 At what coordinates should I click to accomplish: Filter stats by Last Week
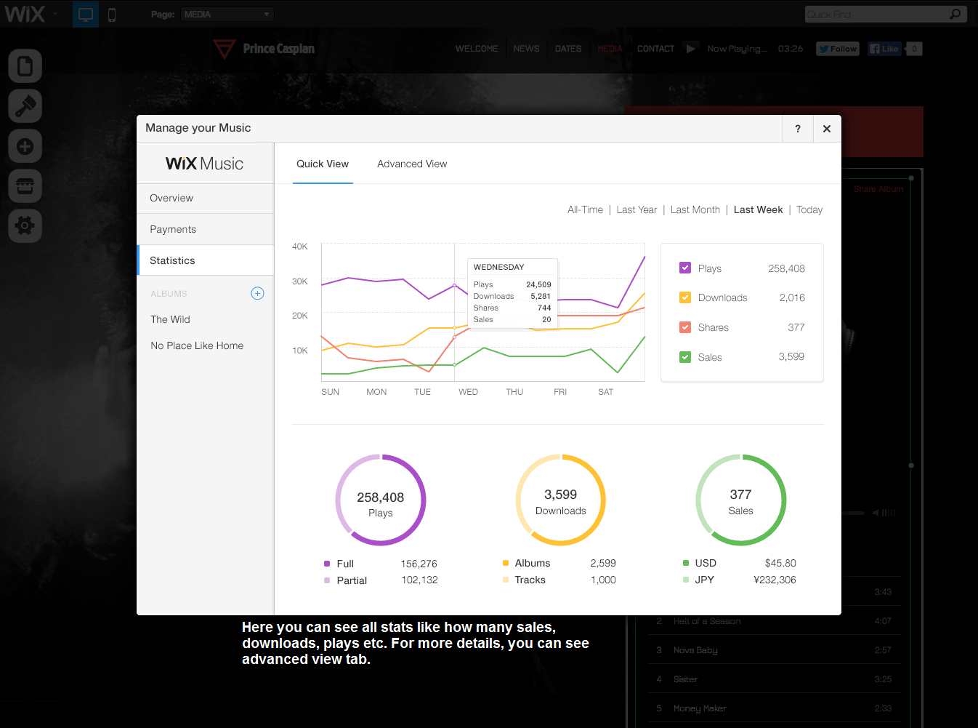pos(758,209)
